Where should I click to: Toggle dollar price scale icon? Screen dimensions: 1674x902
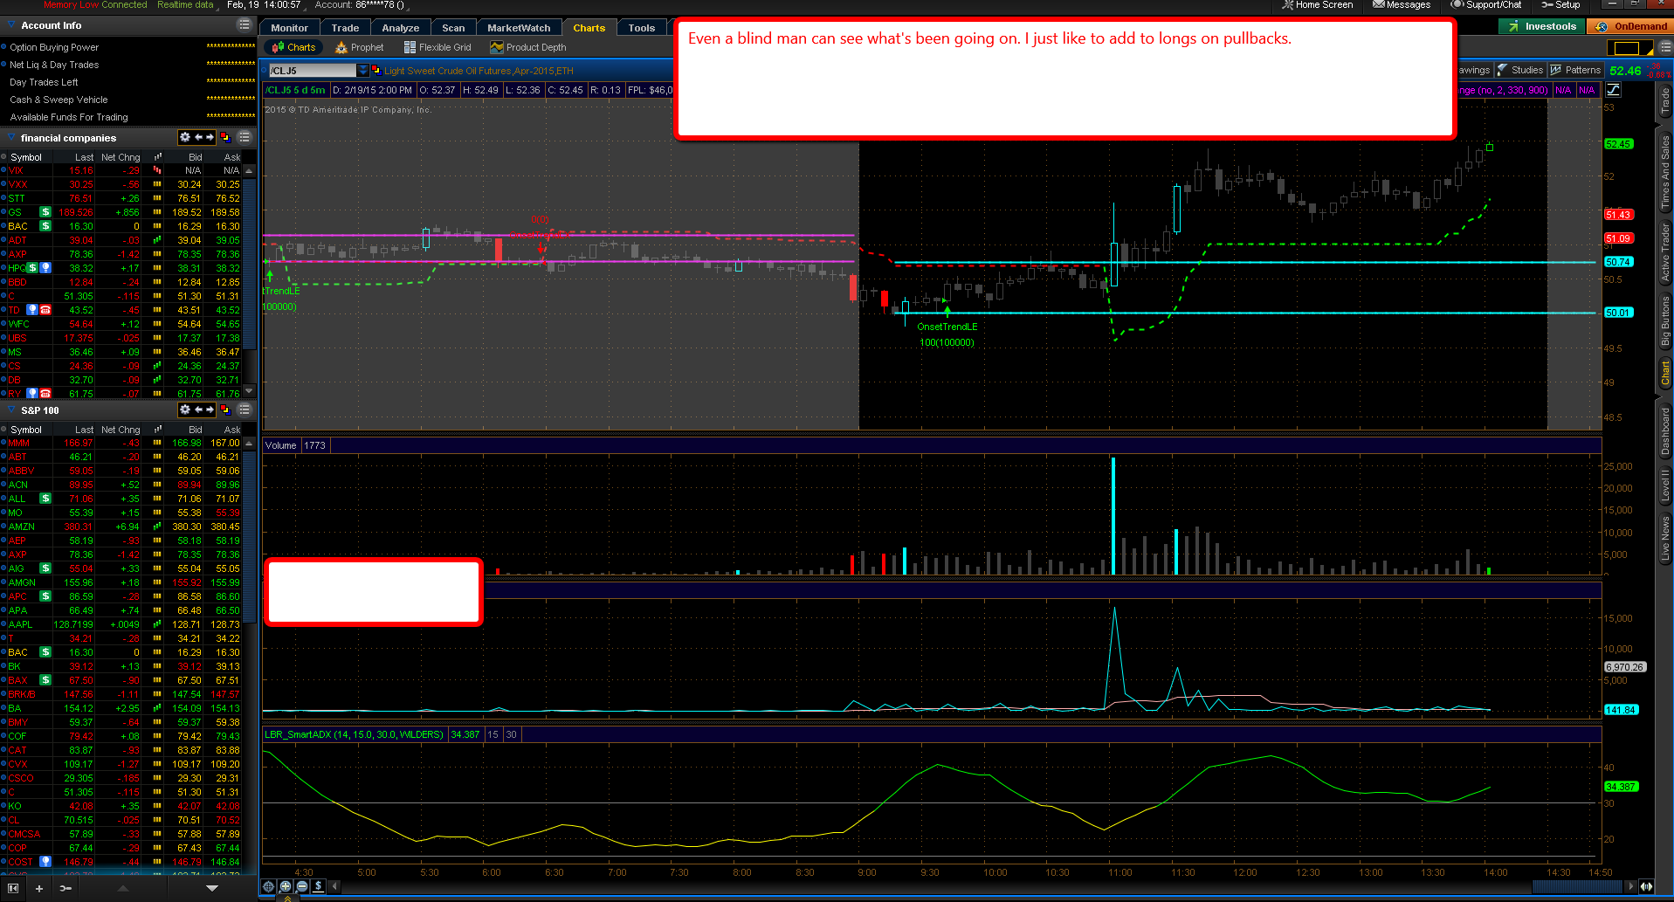[x=318, y=886]
